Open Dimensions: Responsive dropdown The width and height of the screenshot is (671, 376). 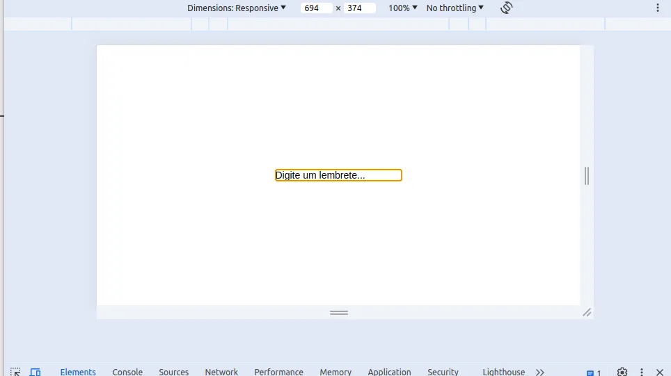pyautogui.click(x=236, y=8)
